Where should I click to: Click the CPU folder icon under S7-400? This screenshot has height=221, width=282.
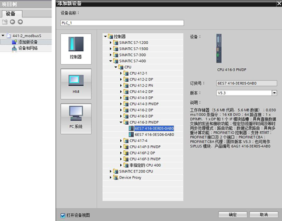tap(121, 67)
